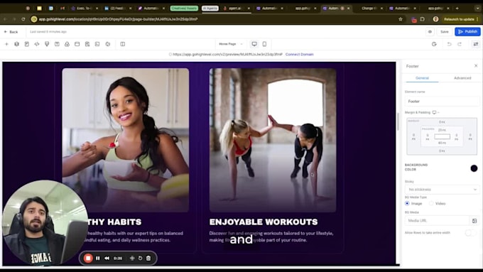Open the layers cube icon in toolbar
The width and height of the screenshot is (483, 272).
[16, 44]
